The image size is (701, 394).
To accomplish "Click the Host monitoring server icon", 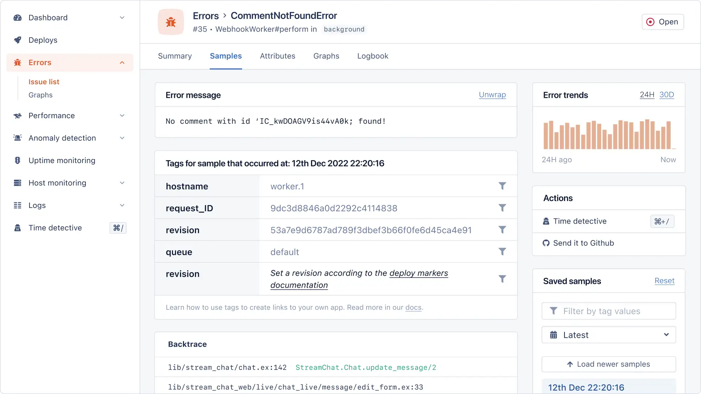I will [18, 183].
